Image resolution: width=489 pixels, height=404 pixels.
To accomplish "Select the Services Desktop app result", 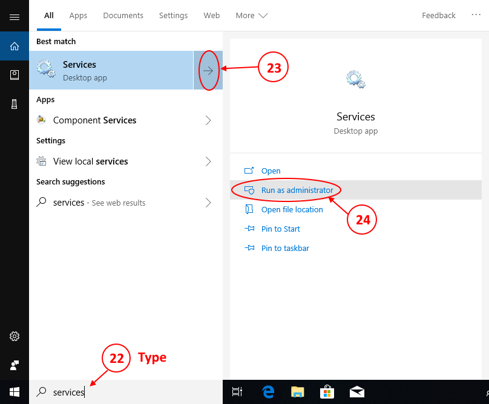I will [x=111, y=70].
